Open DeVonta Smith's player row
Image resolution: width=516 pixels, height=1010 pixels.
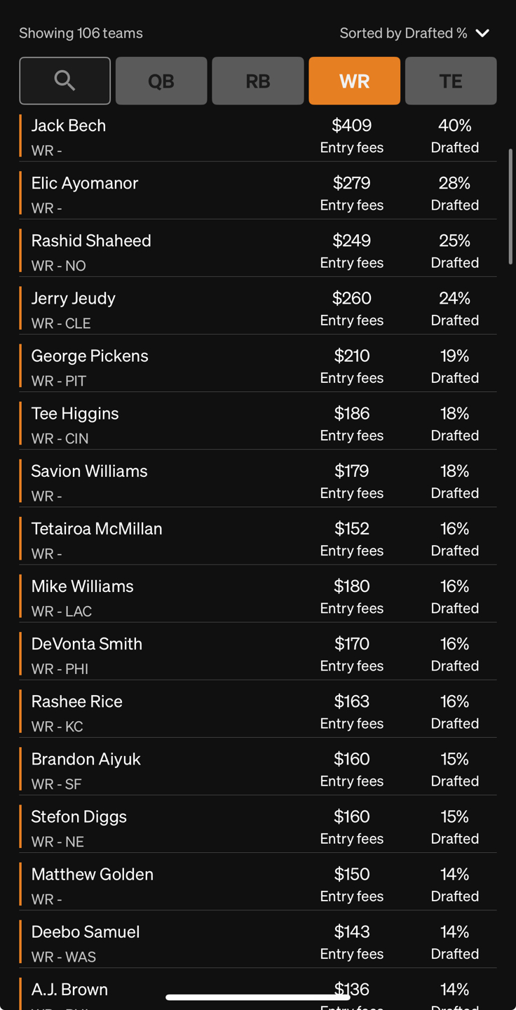click(x=258, y=653)
